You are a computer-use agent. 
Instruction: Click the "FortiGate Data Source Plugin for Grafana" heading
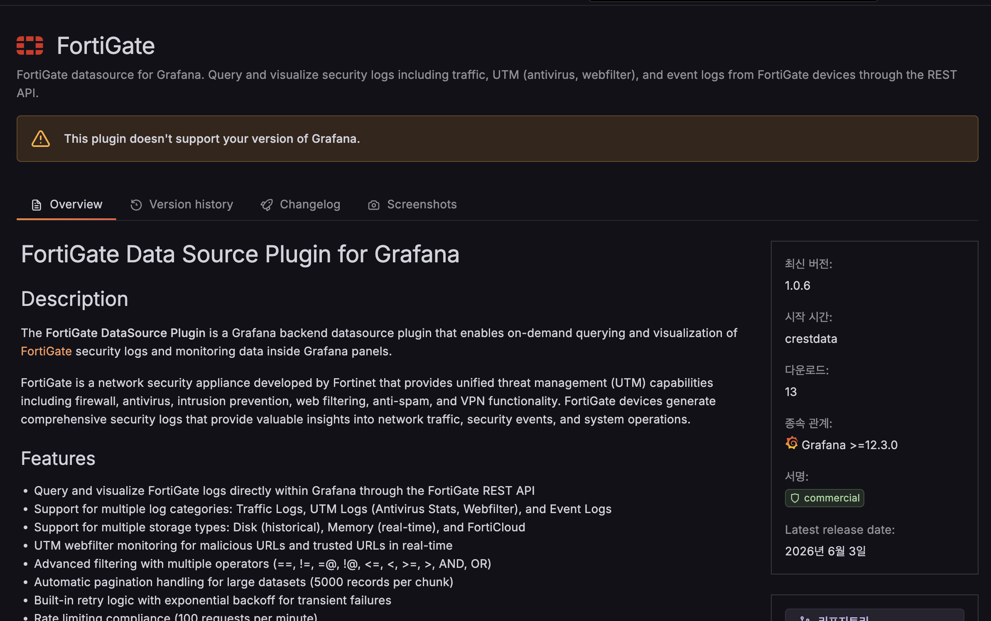tap(240, 254)
